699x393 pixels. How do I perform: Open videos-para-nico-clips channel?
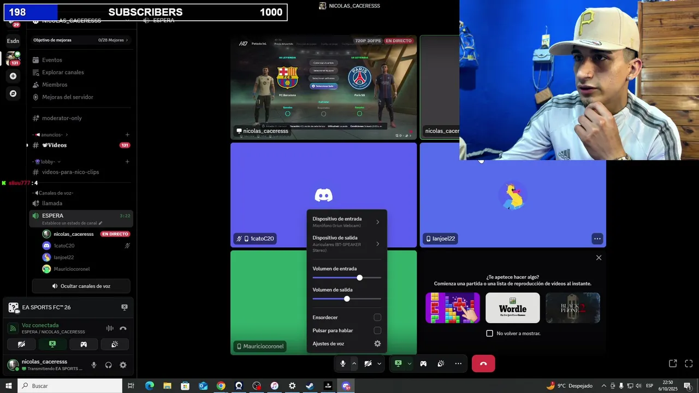pos(81,172)
